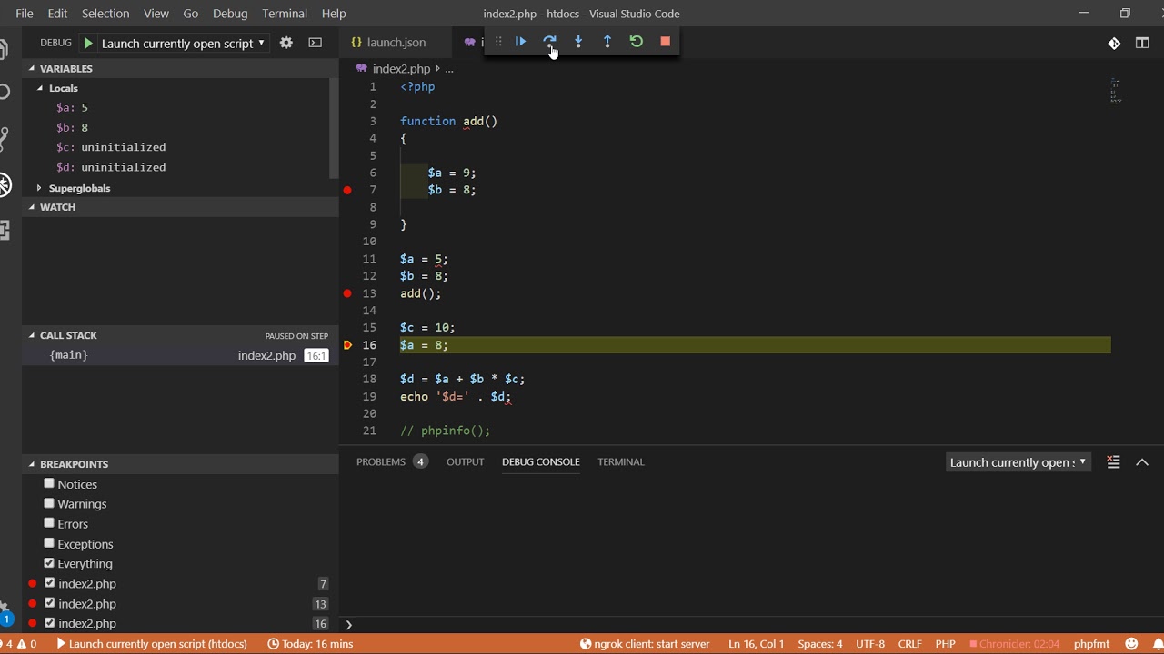
Task: Enable the Notices breakpoint checkbox
Action: point(49,484)
